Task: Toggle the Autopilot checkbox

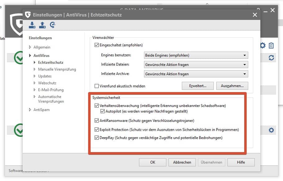Action: coord(102,111)
